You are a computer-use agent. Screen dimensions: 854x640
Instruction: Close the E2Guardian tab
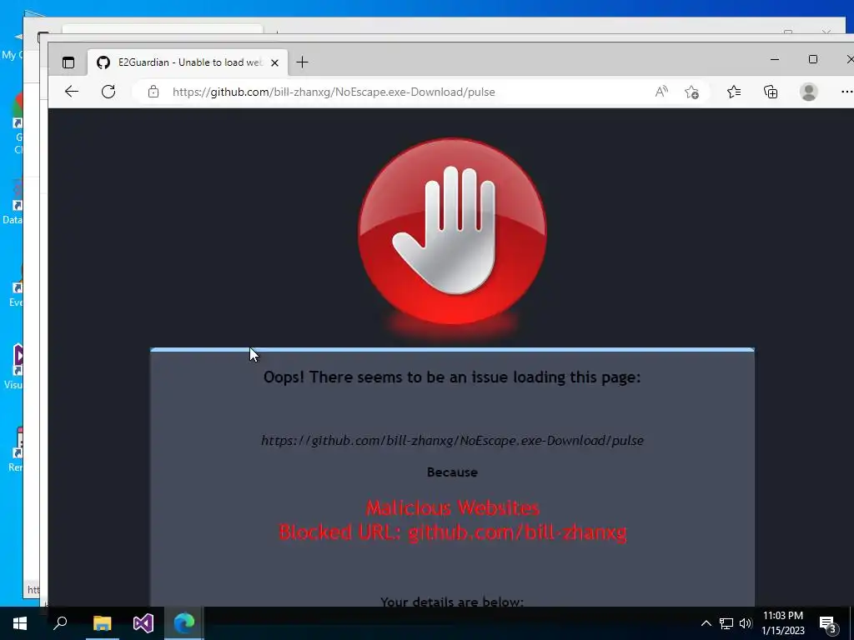pyautogui.click(x=275, y=62)
